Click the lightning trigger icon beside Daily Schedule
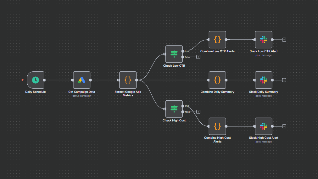 (x=22, y=80)
